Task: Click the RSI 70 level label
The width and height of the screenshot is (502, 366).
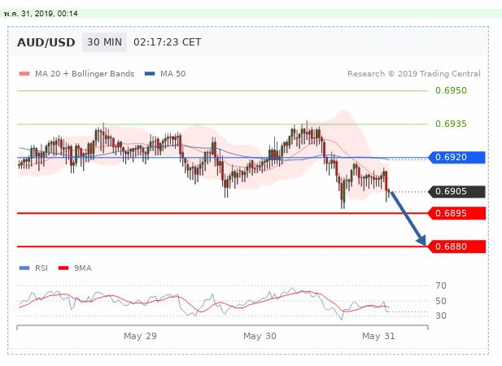Action: [441, 285]
